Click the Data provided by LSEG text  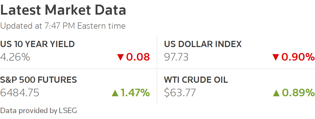pyautogui.click(x=39, y=110)
